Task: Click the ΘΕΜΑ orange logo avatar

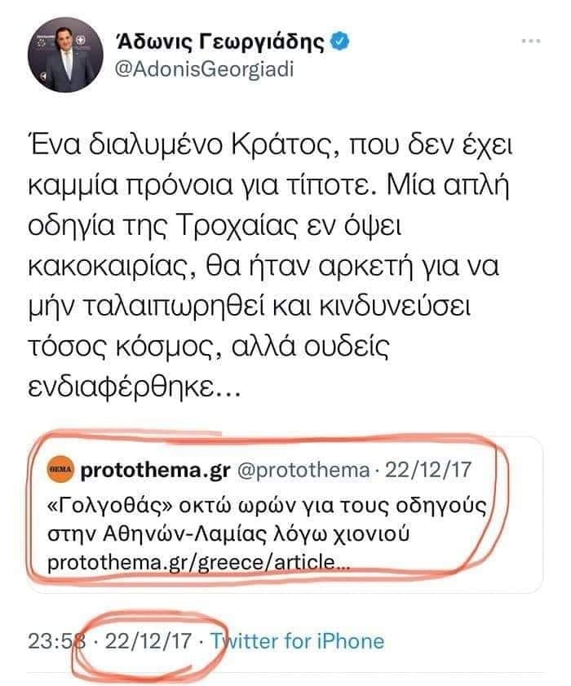Action: [x=62, y=471]
